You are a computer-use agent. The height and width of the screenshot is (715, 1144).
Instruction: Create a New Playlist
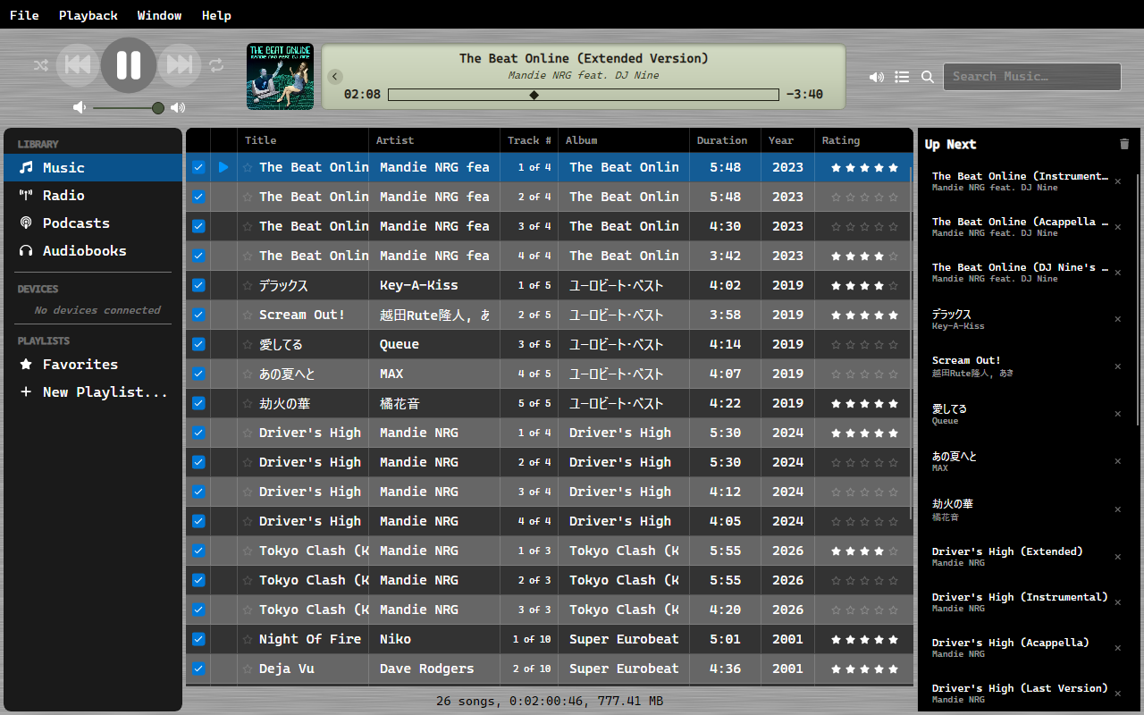[93, 391]
